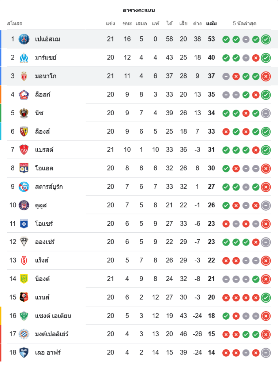Click the Brest club crest

[x=24, y=150]
